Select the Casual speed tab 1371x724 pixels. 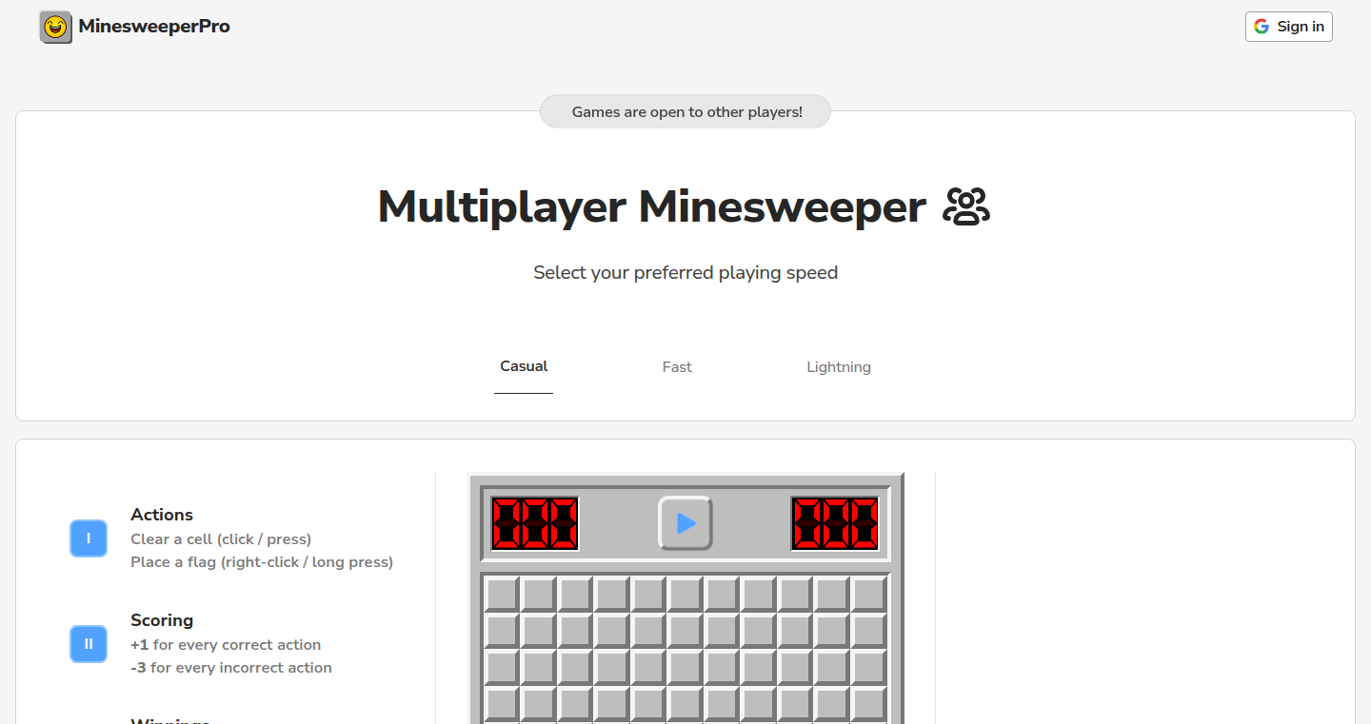click(x=524, y=366)
